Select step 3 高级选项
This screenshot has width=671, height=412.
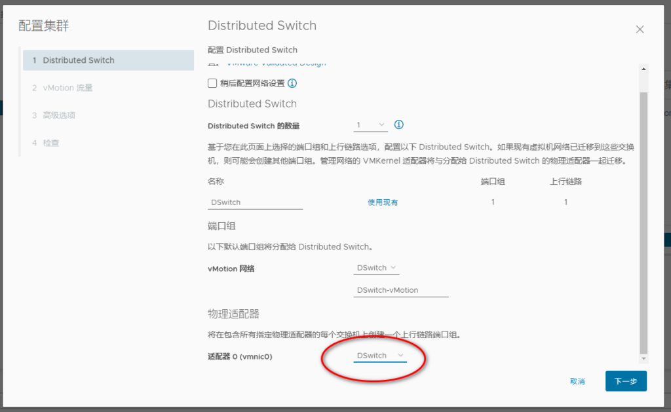(54, 115)
